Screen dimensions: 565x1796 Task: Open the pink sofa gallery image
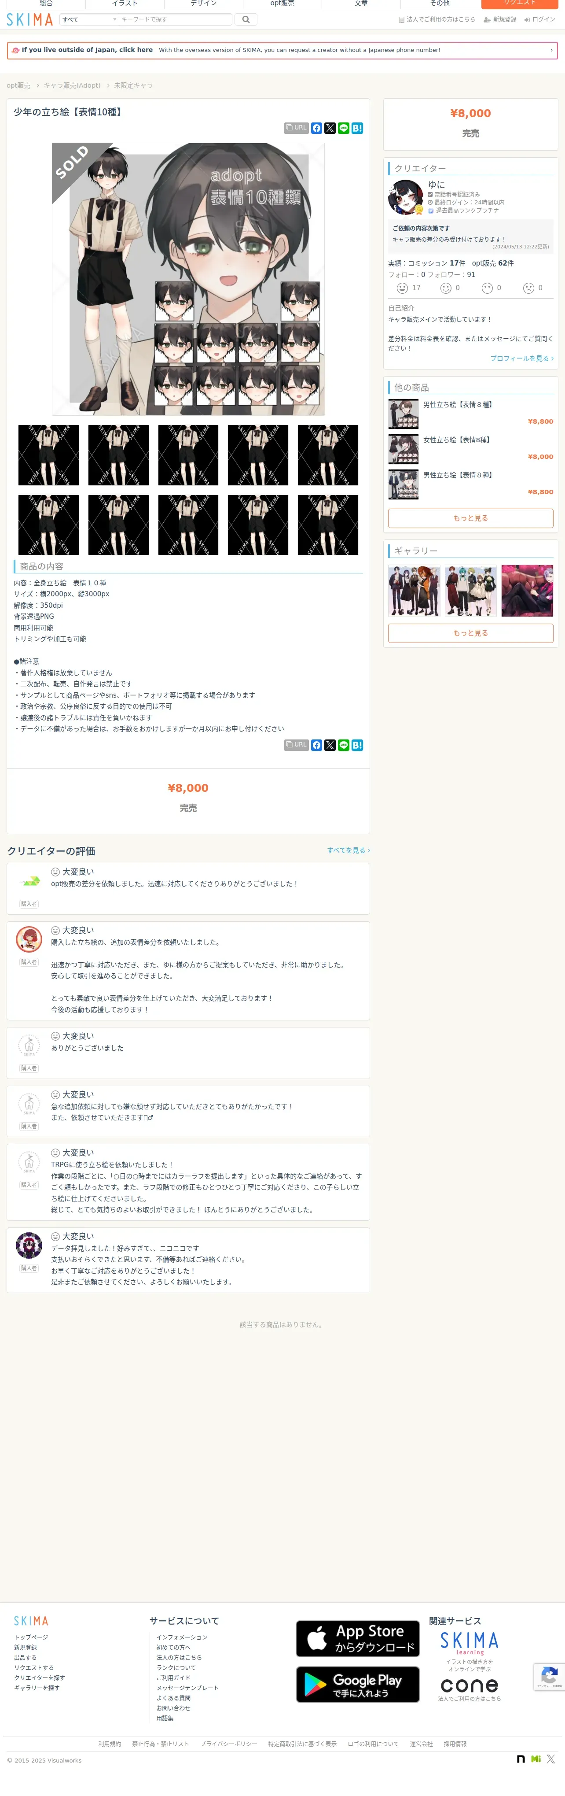(x=528, y=591)
